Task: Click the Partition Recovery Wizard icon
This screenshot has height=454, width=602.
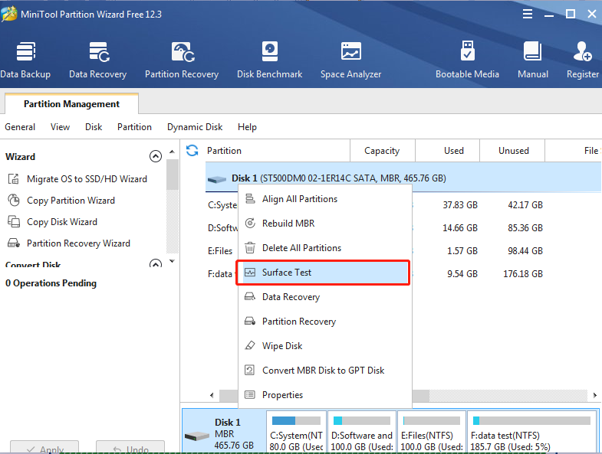Action: (14, 243)
